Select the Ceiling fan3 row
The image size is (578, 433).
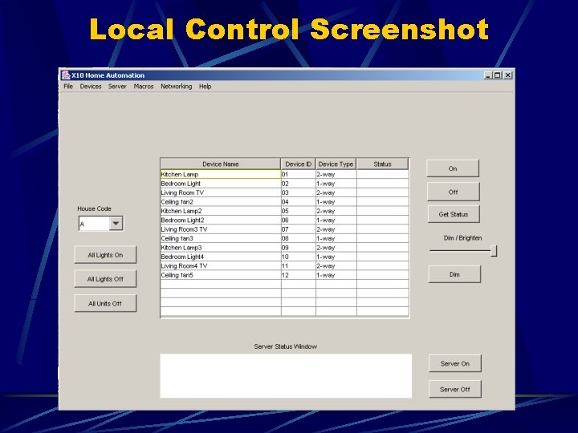click(284, 238)
